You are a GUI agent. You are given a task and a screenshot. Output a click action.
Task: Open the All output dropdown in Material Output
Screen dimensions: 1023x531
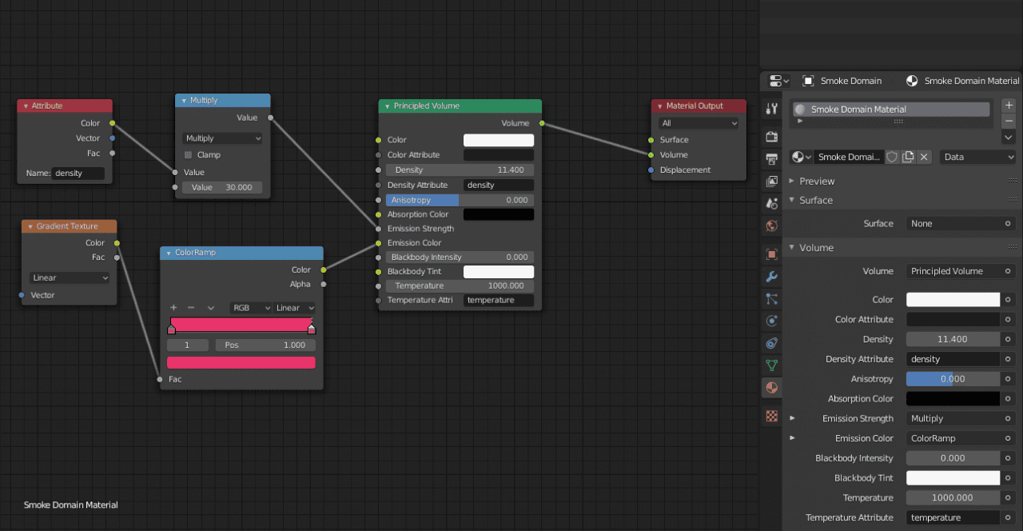point(699,122)
